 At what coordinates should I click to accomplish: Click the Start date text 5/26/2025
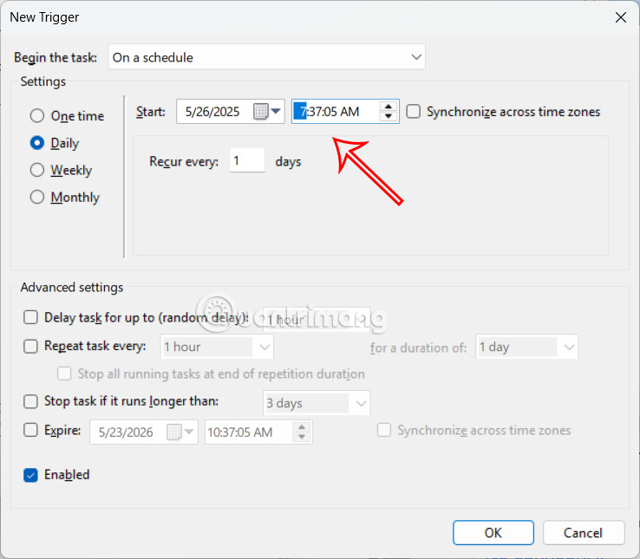[212, 112]
